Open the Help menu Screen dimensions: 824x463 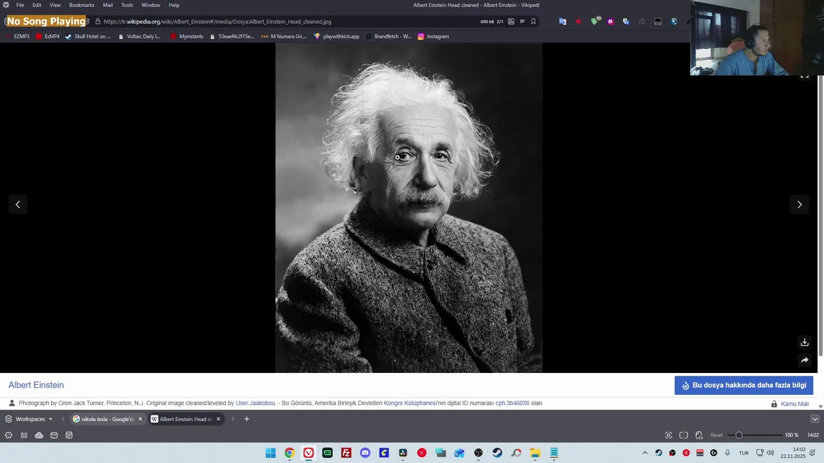(x=174, y=5)
